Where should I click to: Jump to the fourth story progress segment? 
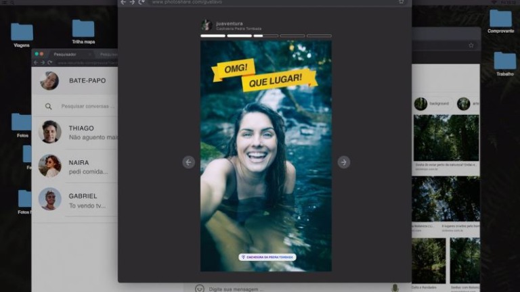click(292, 36)
